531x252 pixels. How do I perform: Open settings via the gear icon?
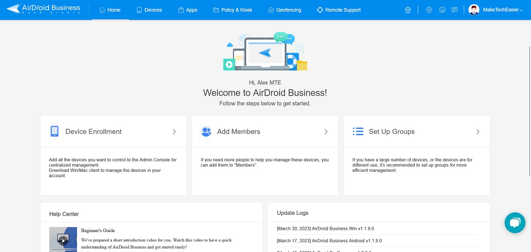[429, 10]
